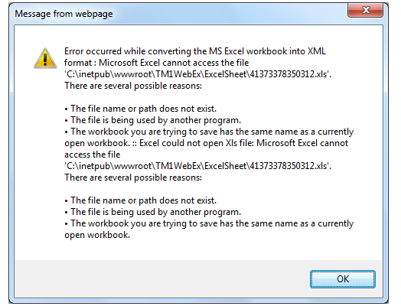Click the OK button
Viewport: 401px width, 306px height.
click(343, 279)
